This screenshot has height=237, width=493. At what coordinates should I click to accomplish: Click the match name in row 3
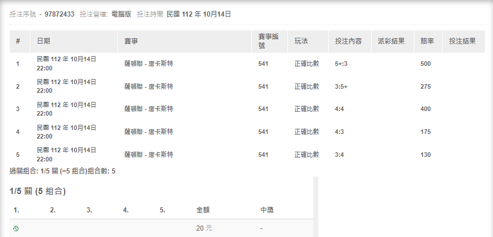tap(148, 109)
